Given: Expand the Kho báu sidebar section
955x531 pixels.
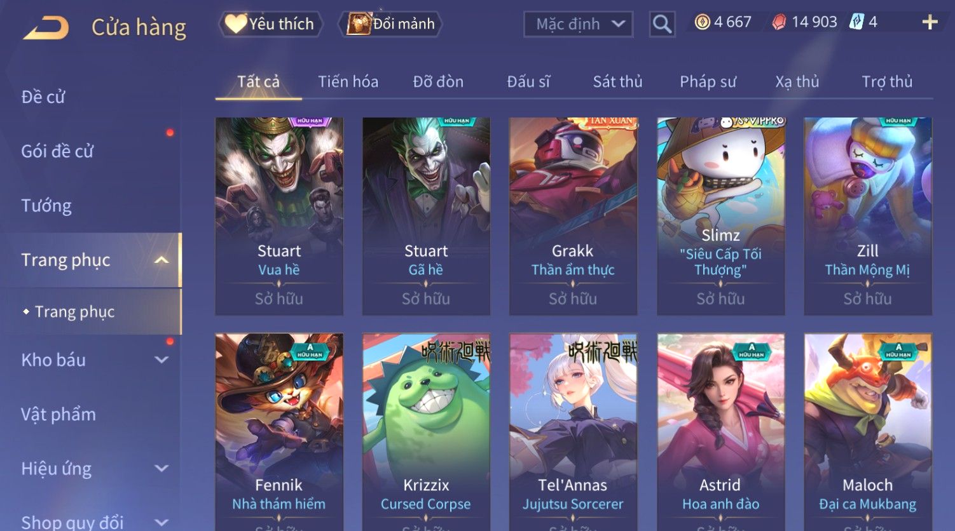Looking at the screenshot, I should (x=161, y=360).
